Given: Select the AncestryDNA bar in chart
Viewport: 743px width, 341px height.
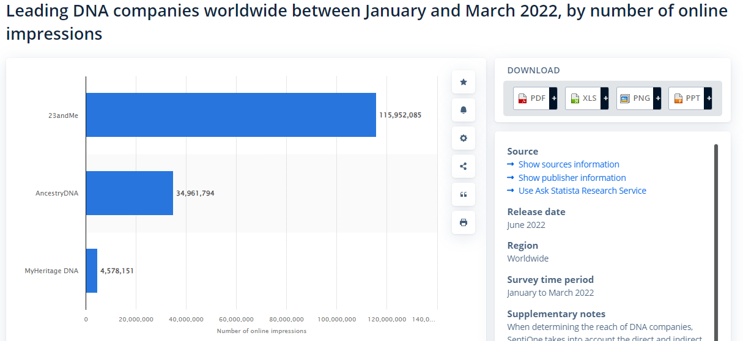Looking at the screenshot, I should 129,193.
